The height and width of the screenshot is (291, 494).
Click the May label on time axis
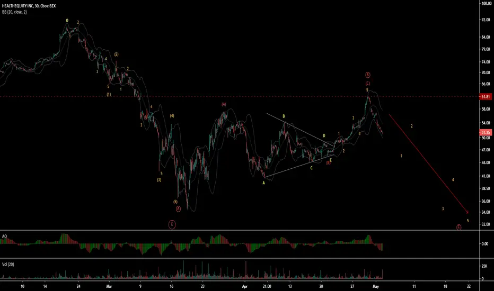376,286
